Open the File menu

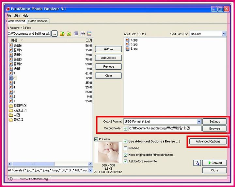pos(9,16)
